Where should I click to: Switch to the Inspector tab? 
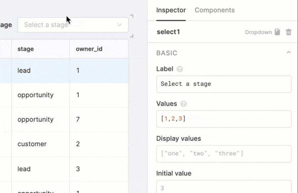(171, 10)
